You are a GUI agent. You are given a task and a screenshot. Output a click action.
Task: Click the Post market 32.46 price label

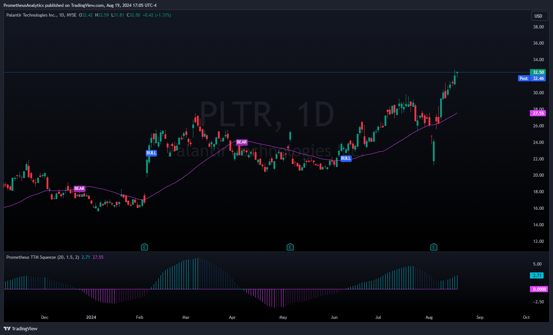(532, 78)
